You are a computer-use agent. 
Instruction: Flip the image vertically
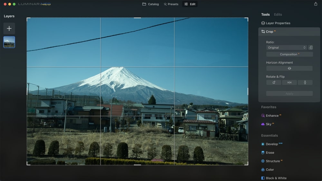pyautogui.click(x=305, y=83)
